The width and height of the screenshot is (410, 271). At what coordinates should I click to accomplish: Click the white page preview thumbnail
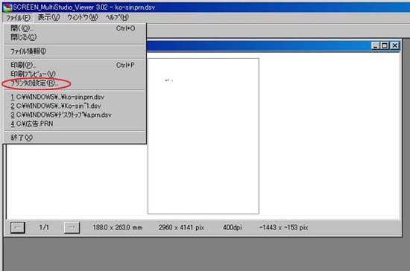pos(204,136)
